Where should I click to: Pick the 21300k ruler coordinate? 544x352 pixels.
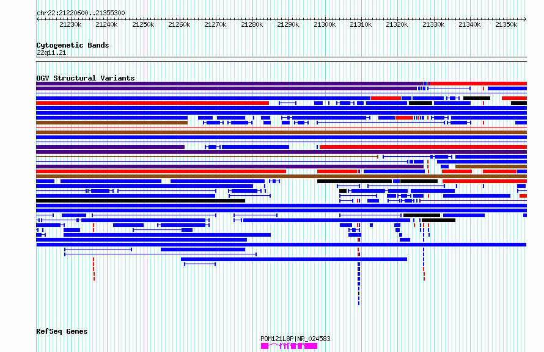click(325, 24)
